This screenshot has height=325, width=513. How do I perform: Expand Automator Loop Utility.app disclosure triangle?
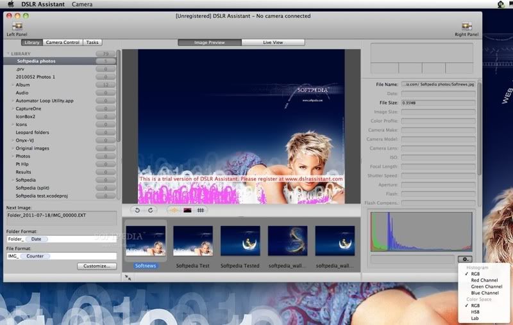coord(13,101)
